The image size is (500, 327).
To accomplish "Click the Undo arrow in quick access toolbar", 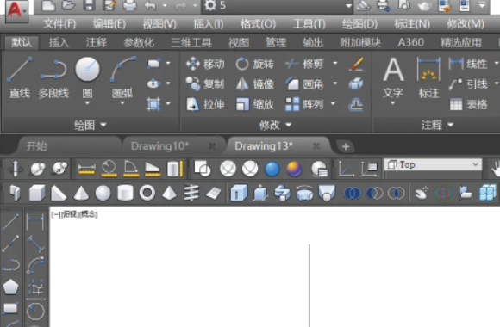I will [x=150, y=5].
